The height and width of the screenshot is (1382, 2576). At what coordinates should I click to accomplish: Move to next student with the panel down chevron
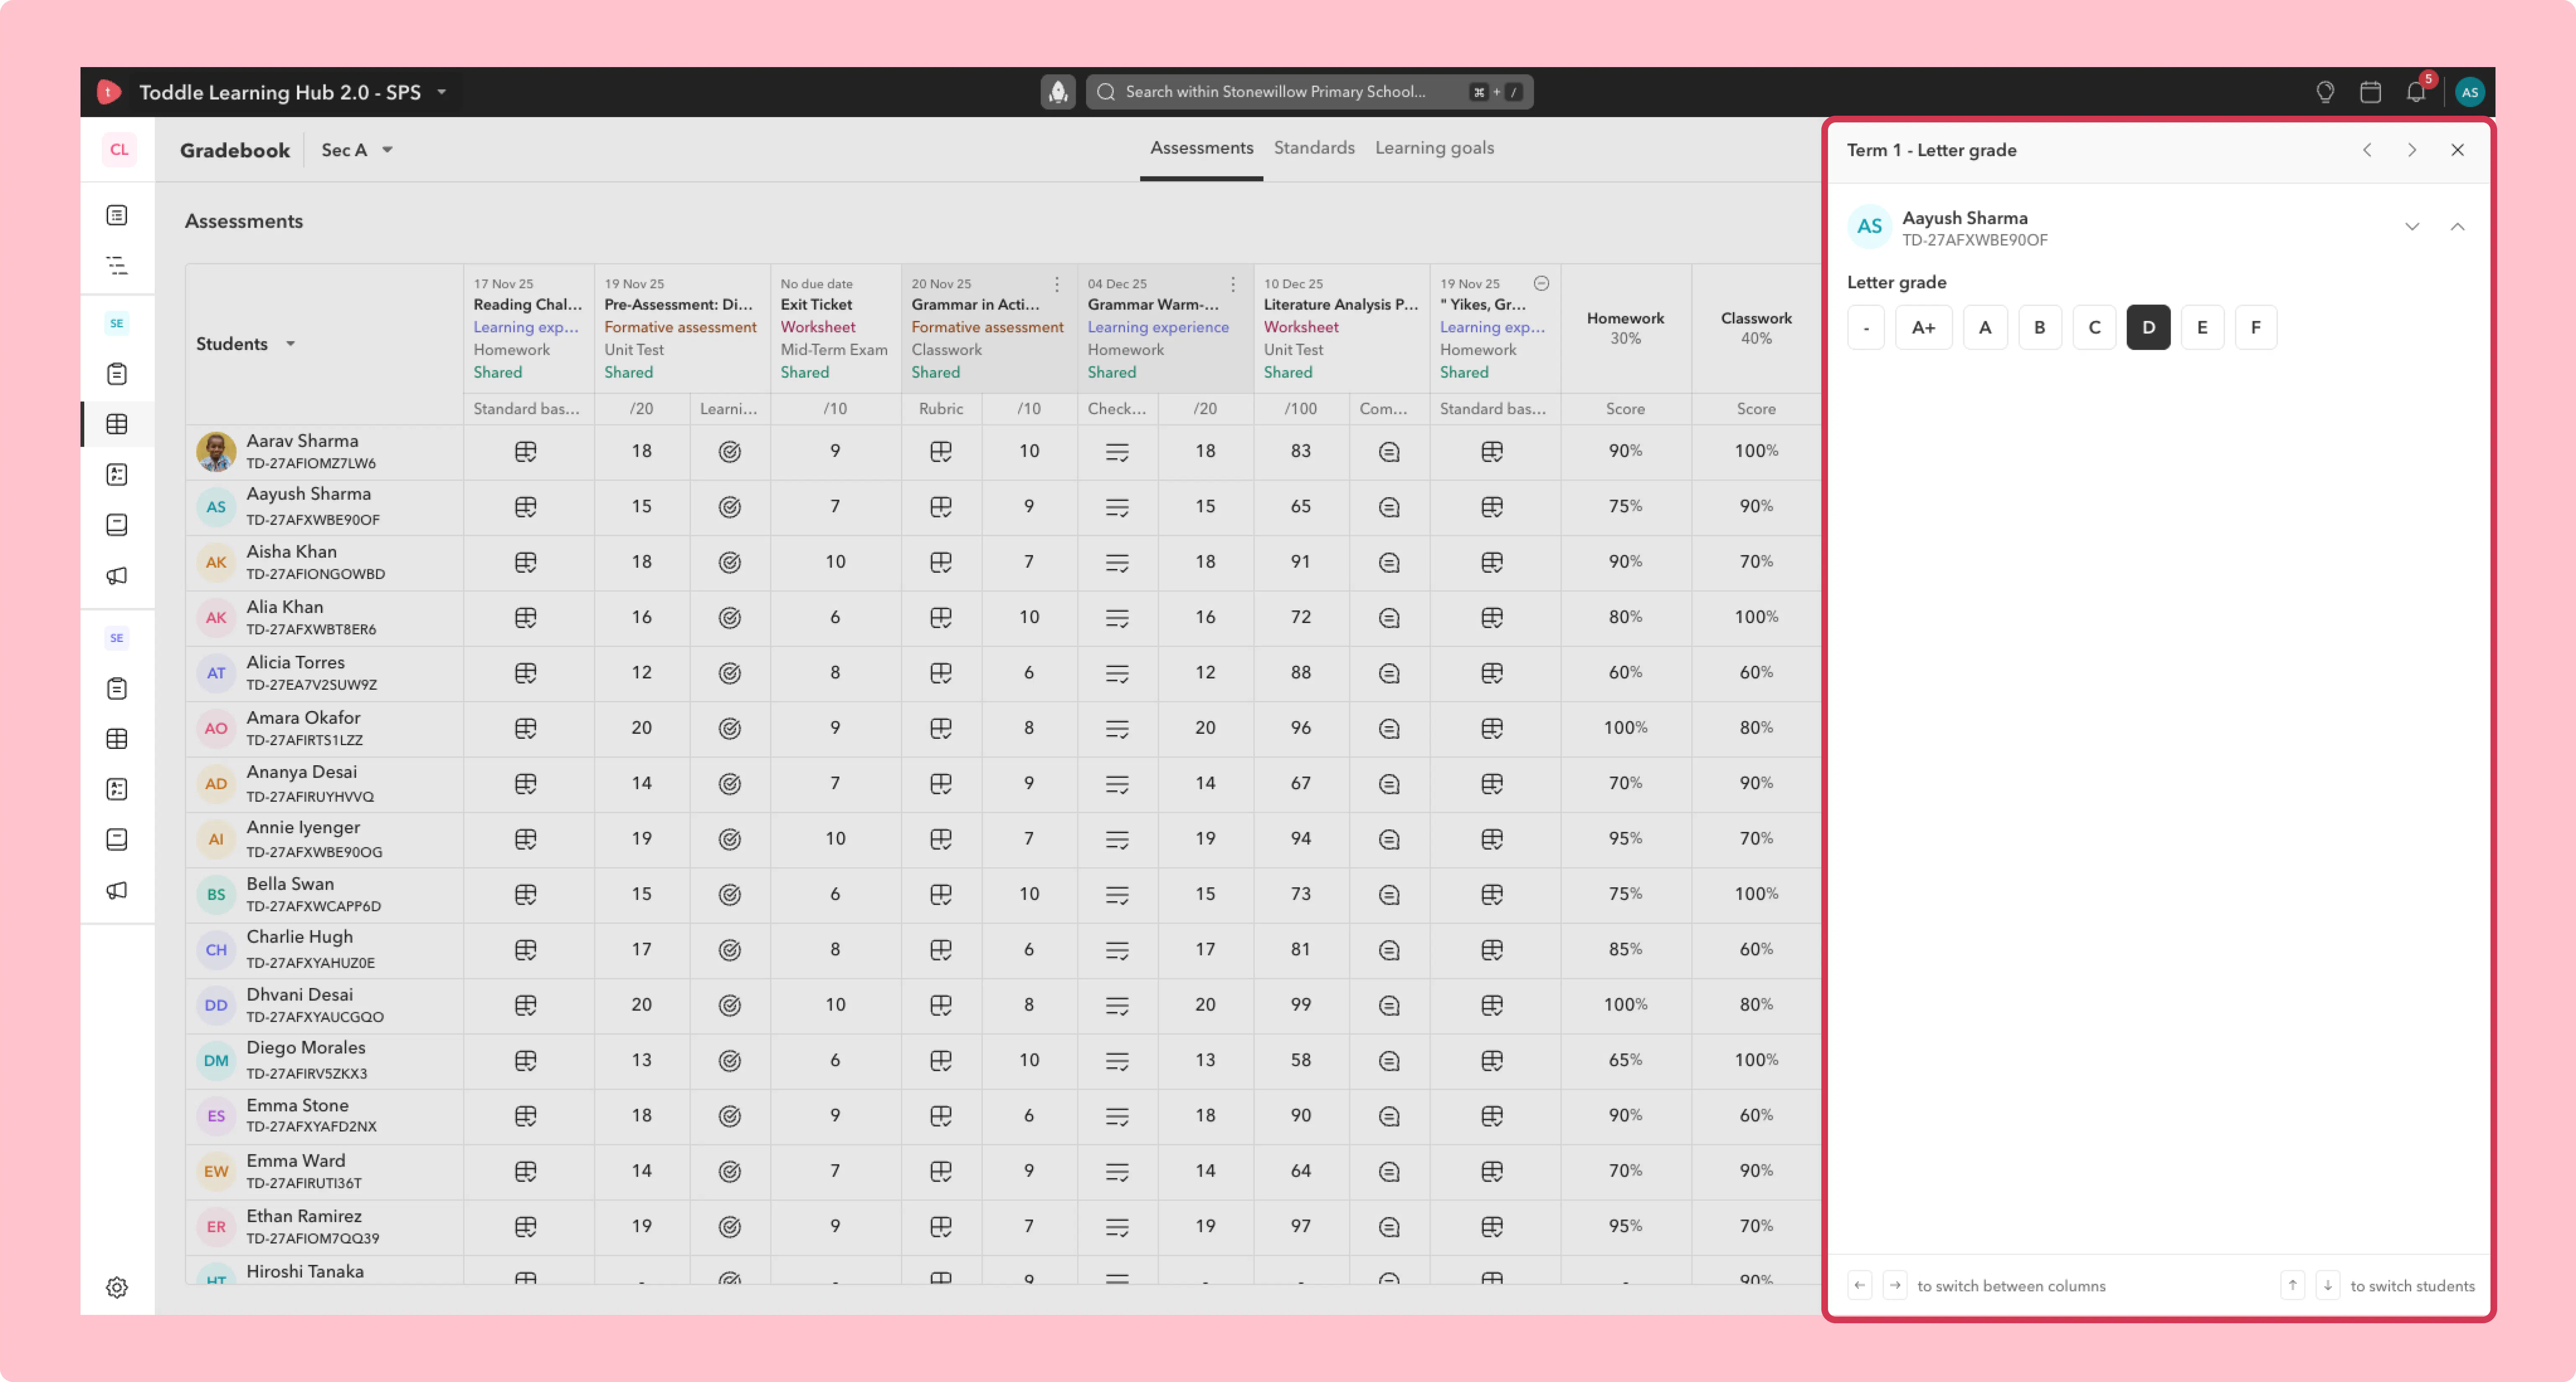pyautogui.click(x=2412, y=227)
